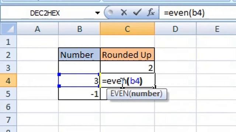The width and height of the screenshot is (236, 132).
Task: Cancel formula entry with X icon
Action: click(x=124, y=12)
